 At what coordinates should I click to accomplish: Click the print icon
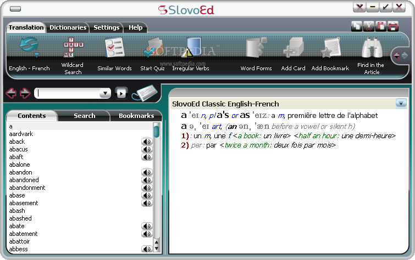tap(393, 26)
